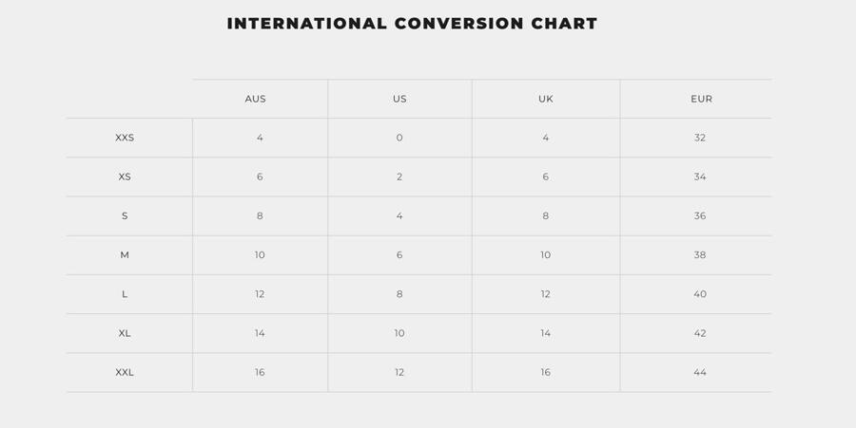This screenshot has height=428, width=856.
Task: Click US value 0 for XXS
Action: click(399, 138)
